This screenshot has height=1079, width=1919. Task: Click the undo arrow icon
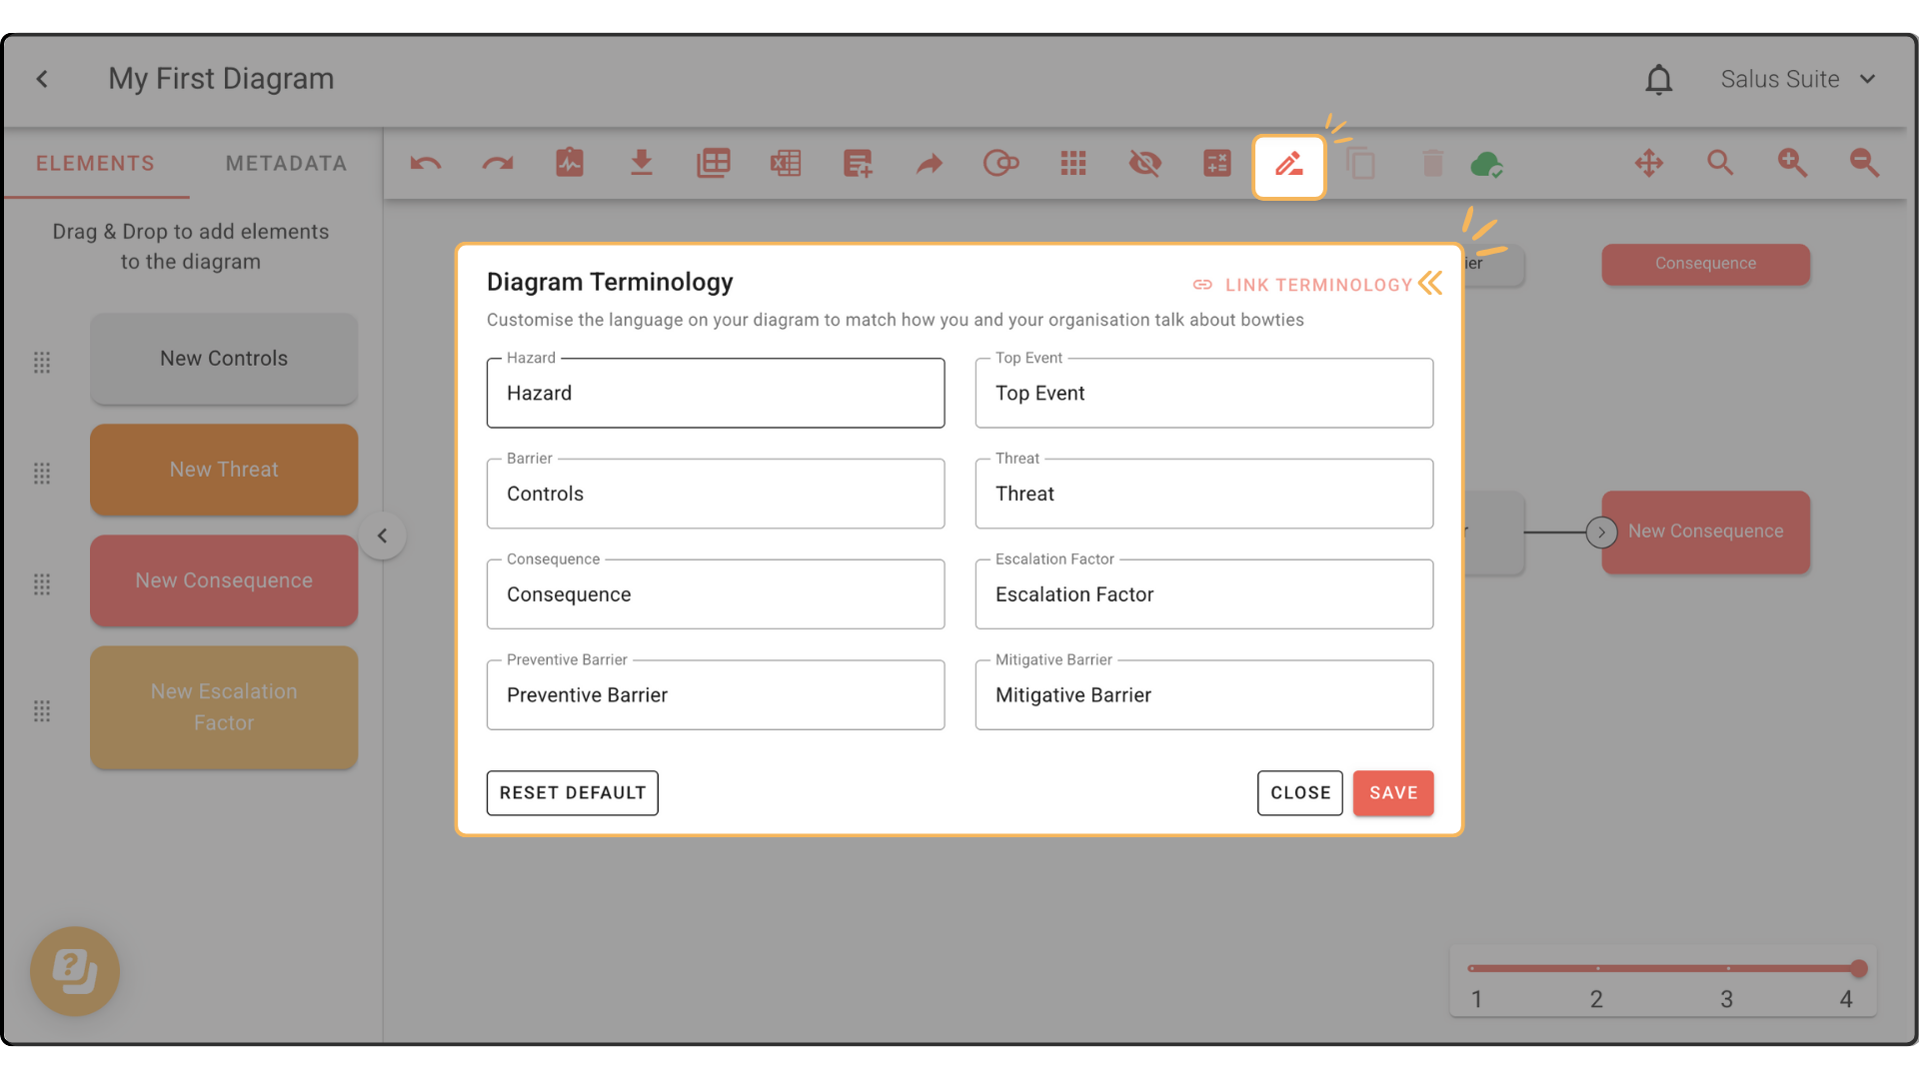coord(426,163)
